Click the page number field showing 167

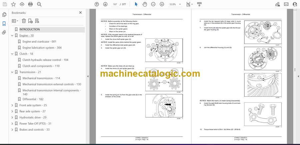click(x=115, y=4)
